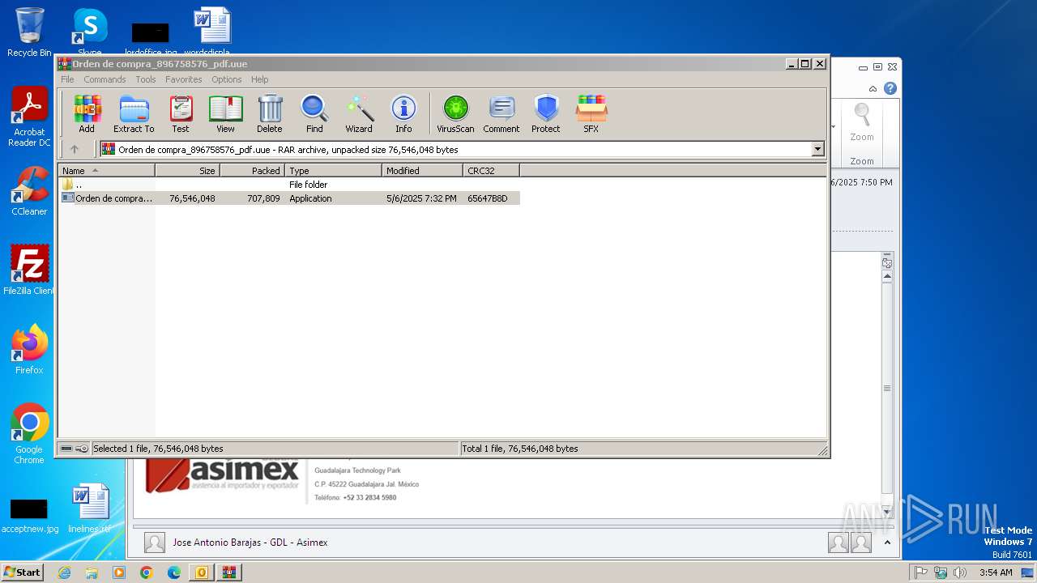The width and height of the screenshot is (1037, 583).
Task: Click the status bar drive/key icon
Action: click(75, 449)
